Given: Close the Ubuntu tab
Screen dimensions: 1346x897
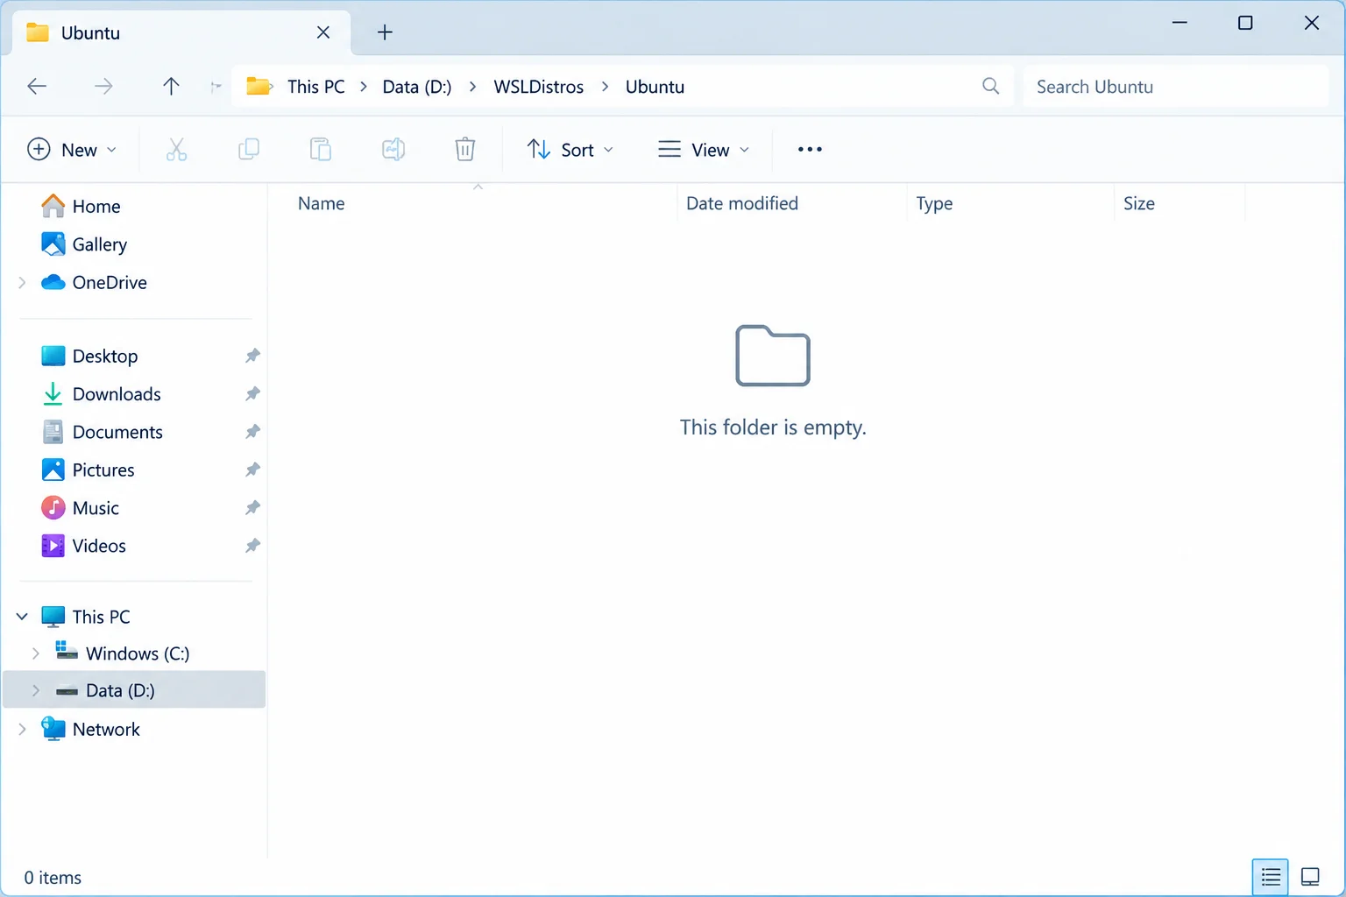Looking at the screenshot, I should point(323,32).
